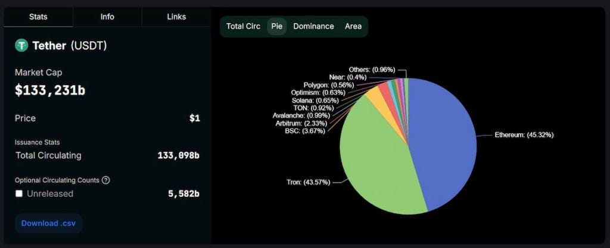610x248 pixels.
Task: Click the $133,231b market cap value
Action: pos(50,90)
